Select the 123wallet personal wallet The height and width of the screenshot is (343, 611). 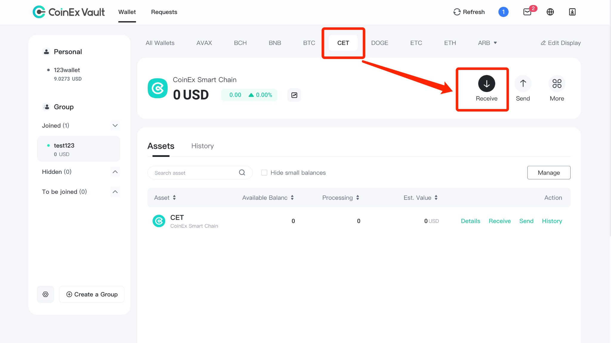pos(79,74)
